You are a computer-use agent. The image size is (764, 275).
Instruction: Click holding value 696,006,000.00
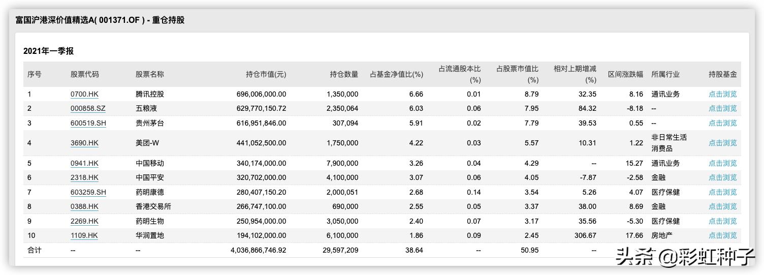pos(261,94)
